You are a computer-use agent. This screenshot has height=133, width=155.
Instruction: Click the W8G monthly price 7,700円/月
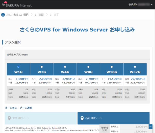pyautogui.click(x=92, y=79)
